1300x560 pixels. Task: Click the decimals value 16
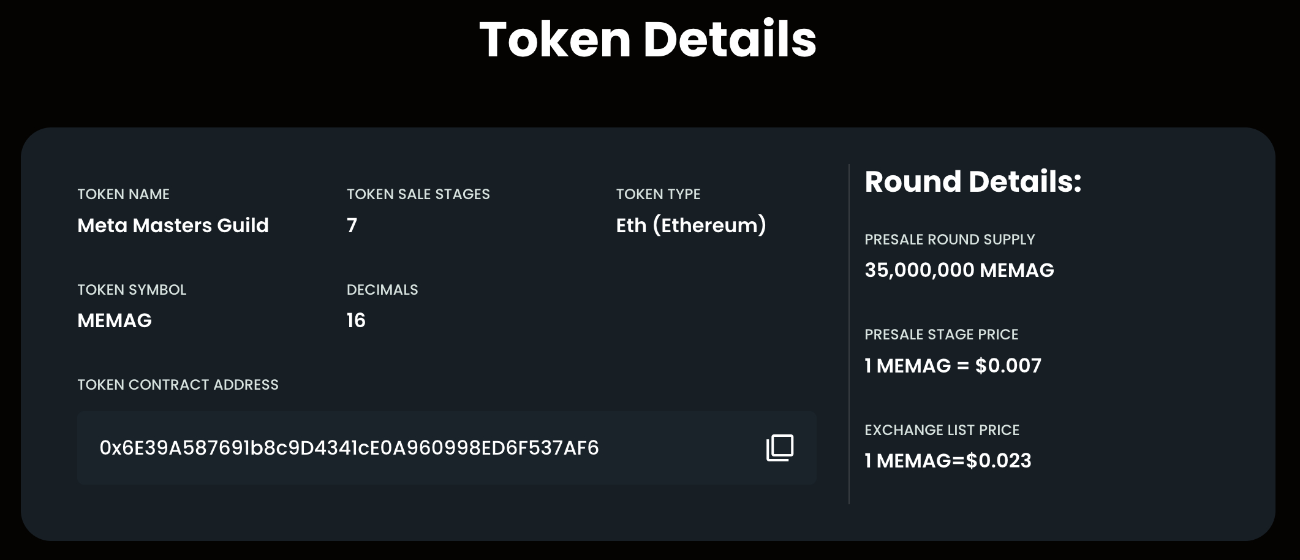pos(356,320)
